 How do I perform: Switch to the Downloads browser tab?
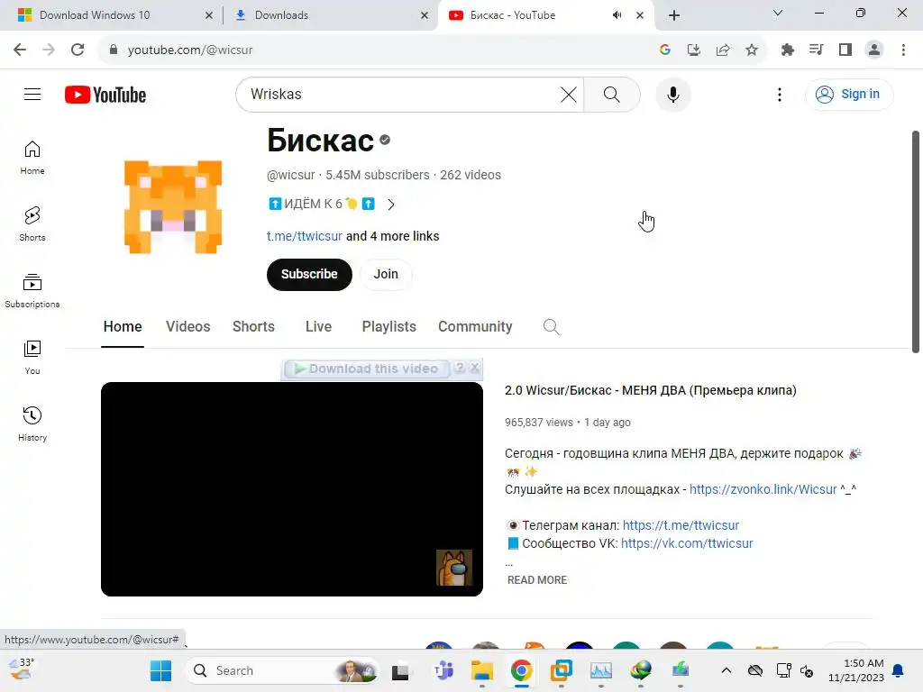(x=330, y=15)
